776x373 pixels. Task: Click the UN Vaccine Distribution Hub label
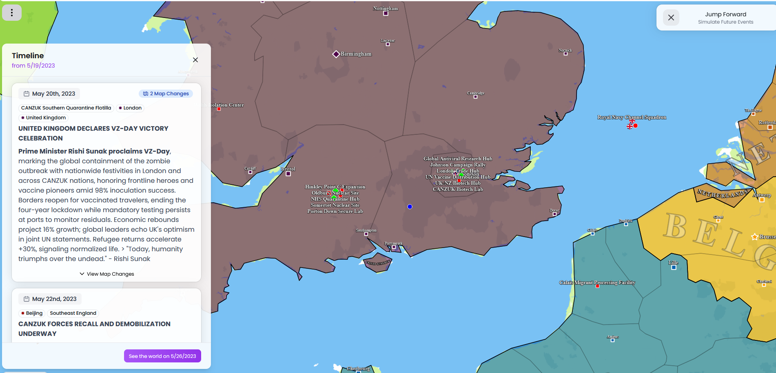click(x=458, y=177)
